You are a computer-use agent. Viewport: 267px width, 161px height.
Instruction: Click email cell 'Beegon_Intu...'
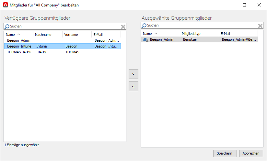coord(107,46)
